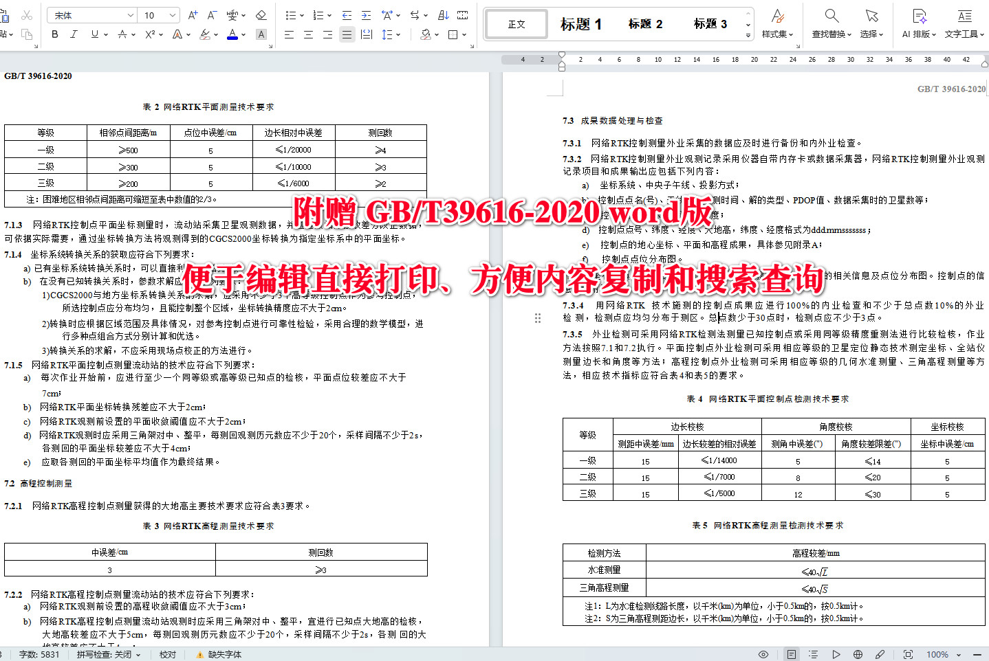Switch to page layout view
The image size is (989, 661).
[792, 654]
